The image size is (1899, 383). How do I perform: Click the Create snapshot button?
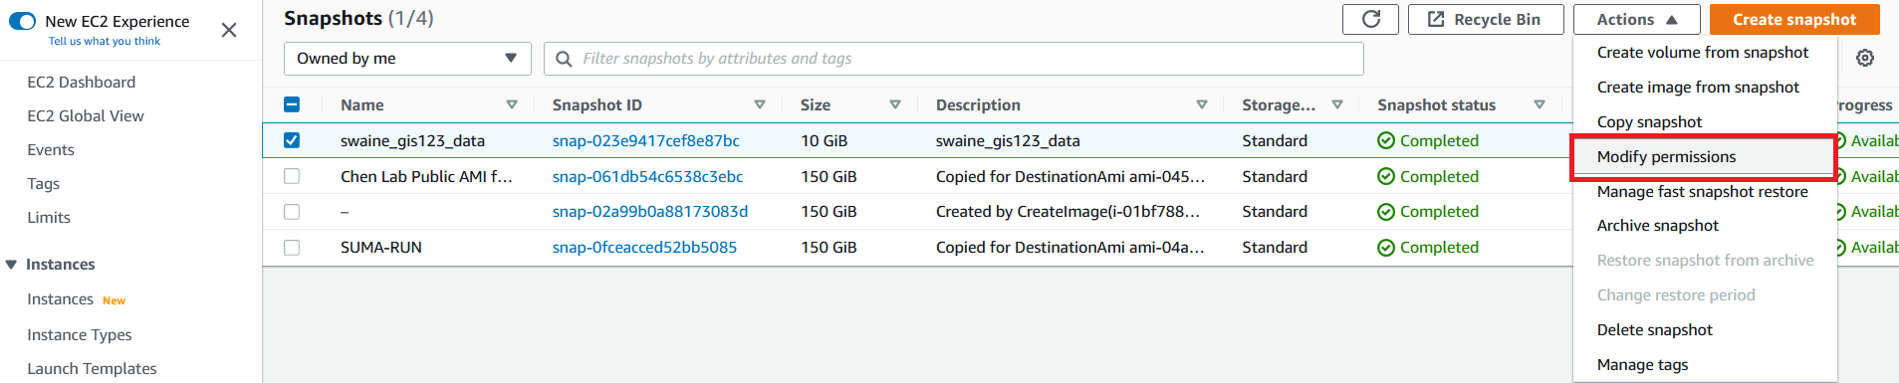pos(1794,19)
